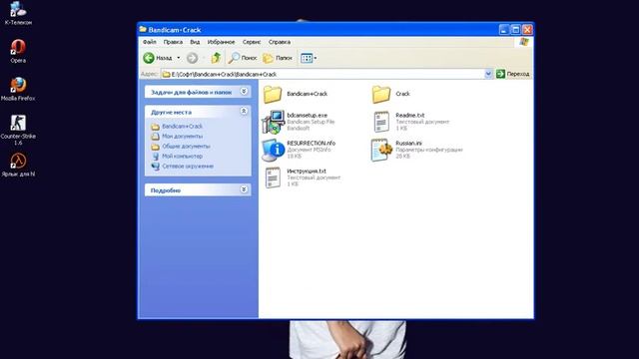Screen dimensions: 639x359
Task: Click the Half-Life lambda desktop shortcut
Action: coord(18,165)
